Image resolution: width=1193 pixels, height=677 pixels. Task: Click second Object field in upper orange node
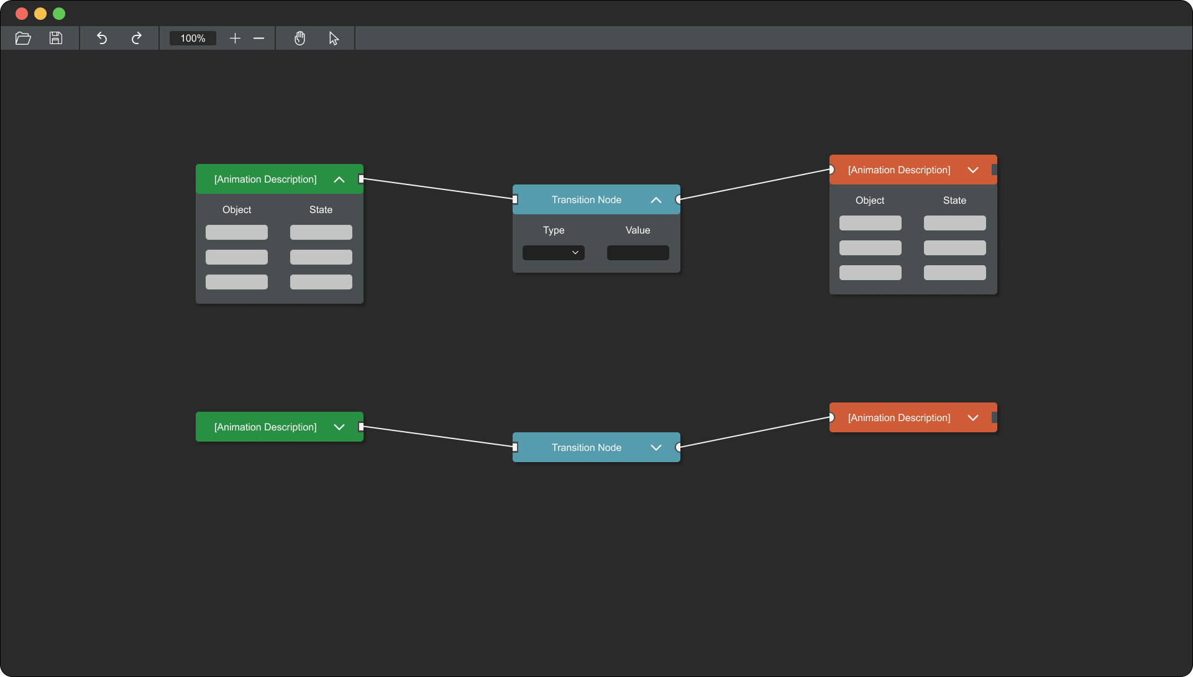(x=871, y=248)
